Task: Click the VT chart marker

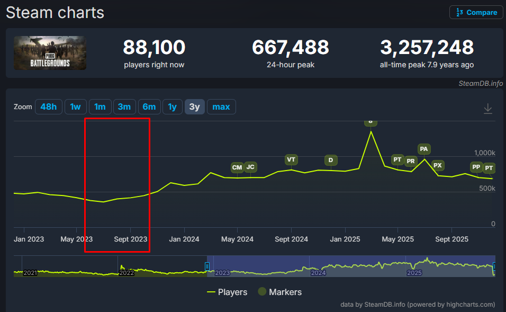Action: pos(291,159)
